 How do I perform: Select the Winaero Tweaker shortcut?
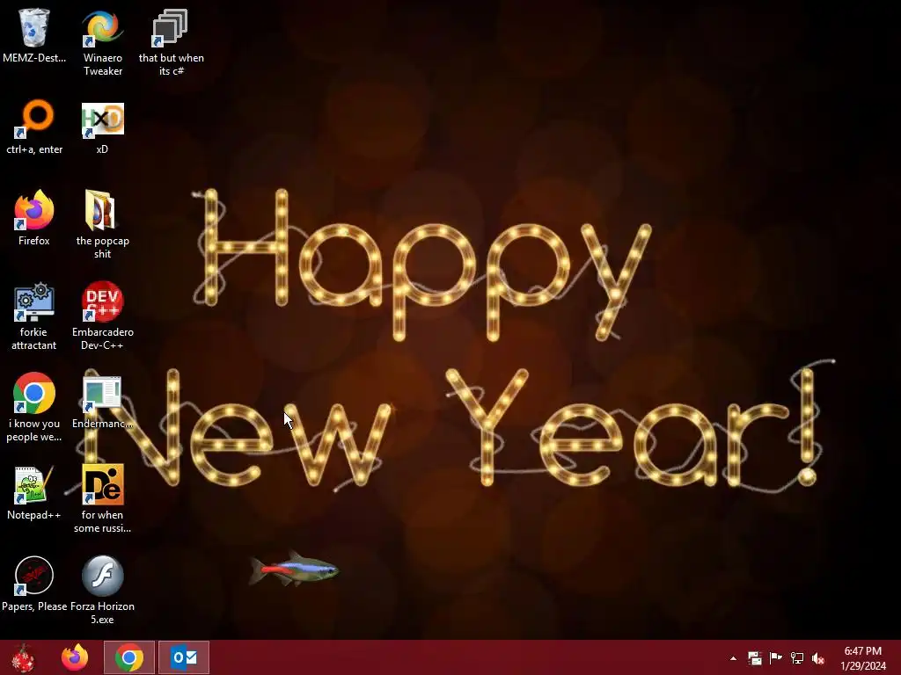[x=102, y=27]
